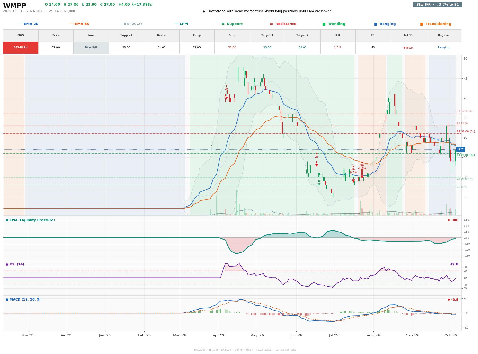The height and width of the screenshot is (354, 478).
Task: Click the Btw S/R zone cell
Action: [x=91, y=48]
